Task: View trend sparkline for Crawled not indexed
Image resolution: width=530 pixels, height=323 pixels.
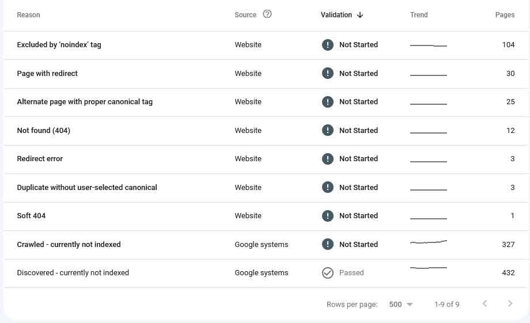Action: [x=428, y=242]
